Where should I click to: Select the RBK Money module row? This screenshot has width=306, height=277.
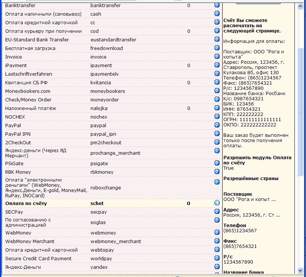[x=113, y=172]
